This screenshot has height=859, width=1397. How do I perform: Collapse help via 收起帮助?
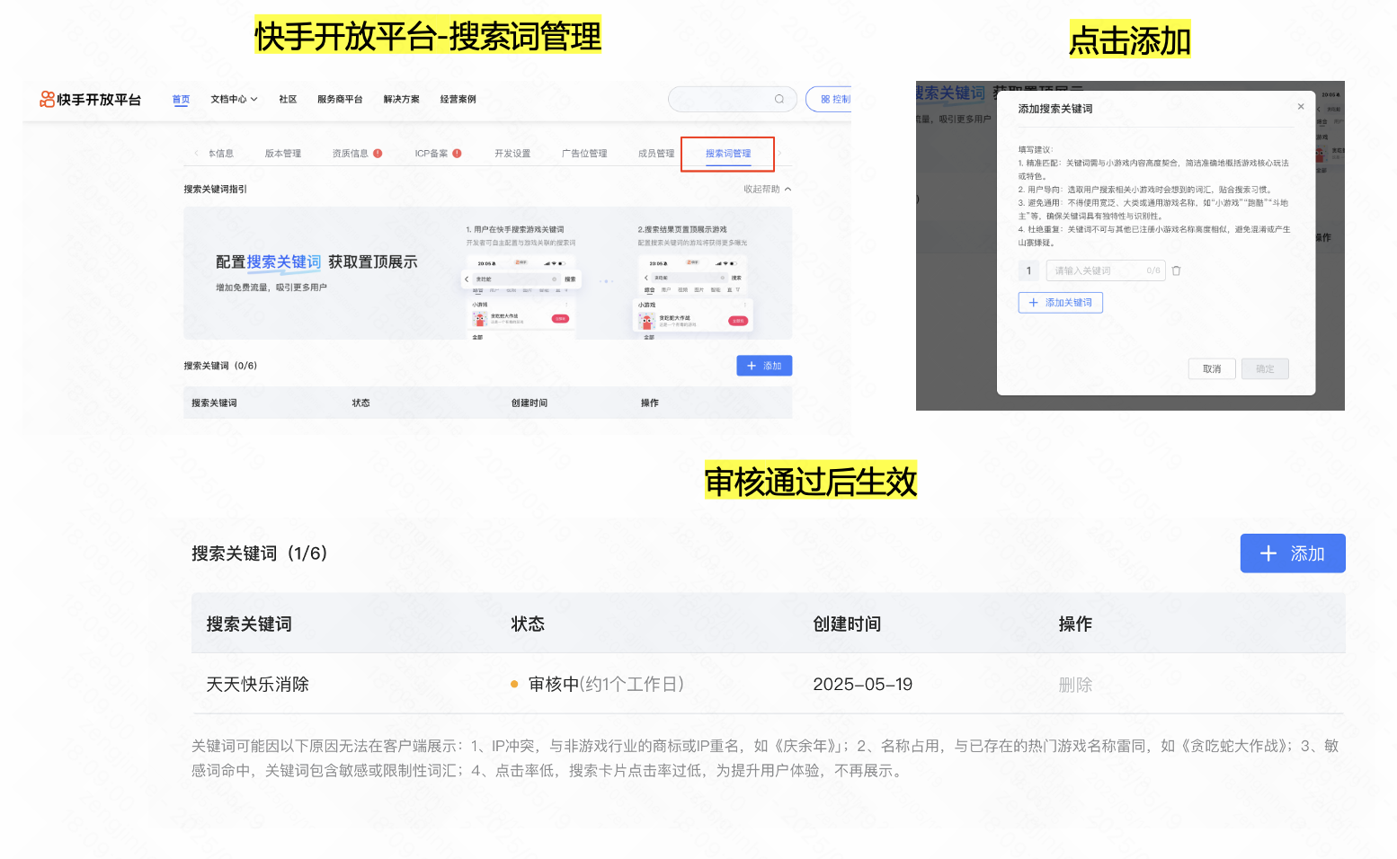click(x=767, y=189)
